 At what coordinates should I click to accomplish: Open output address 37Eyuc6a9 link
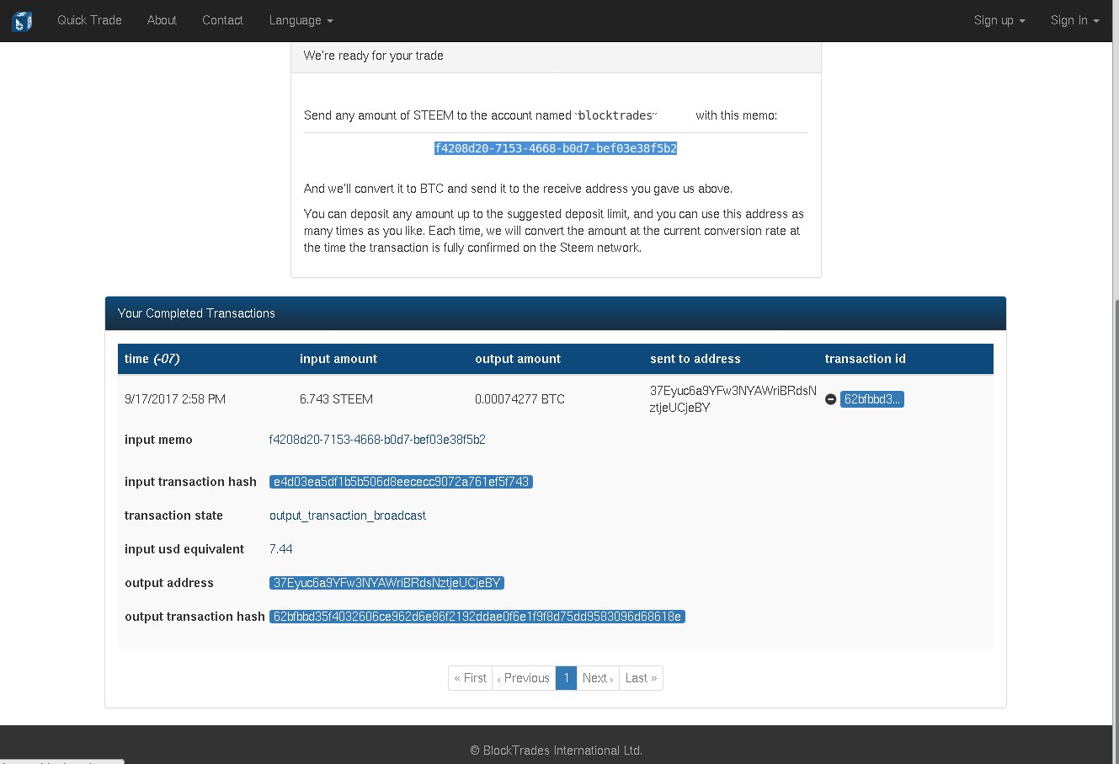[386, 583]
